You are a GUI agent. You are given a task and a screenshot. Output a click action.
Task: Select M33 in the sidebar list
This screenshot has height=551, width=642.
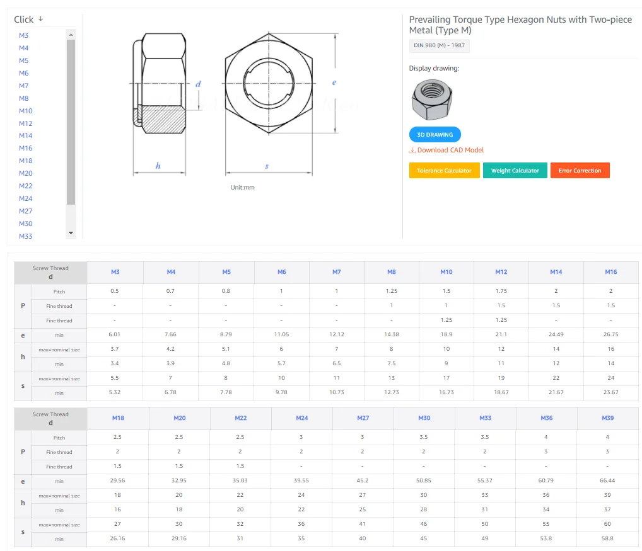click(26, 237)
